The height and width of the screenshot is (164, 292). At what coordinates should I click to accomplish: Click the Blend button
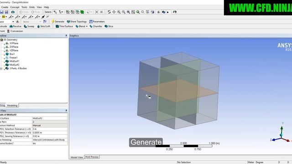click(80, 26)
